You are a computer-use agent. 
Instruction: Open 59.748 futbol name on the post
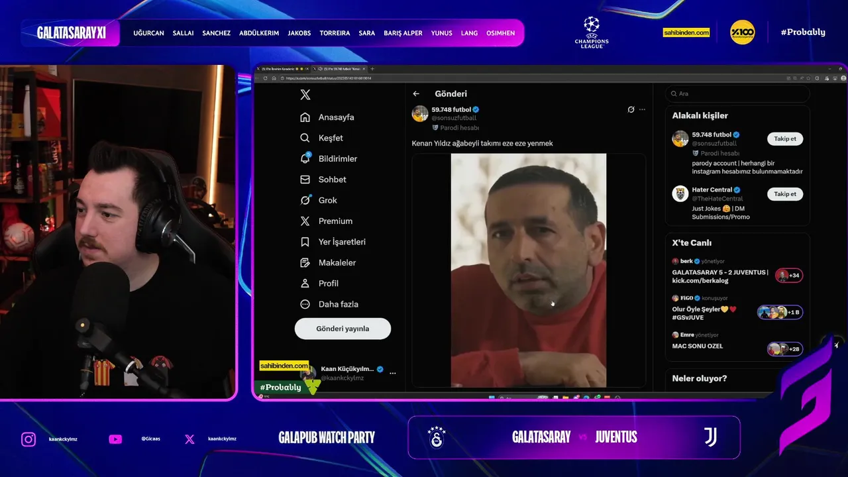pyautogui.click(x=451, y=109)
